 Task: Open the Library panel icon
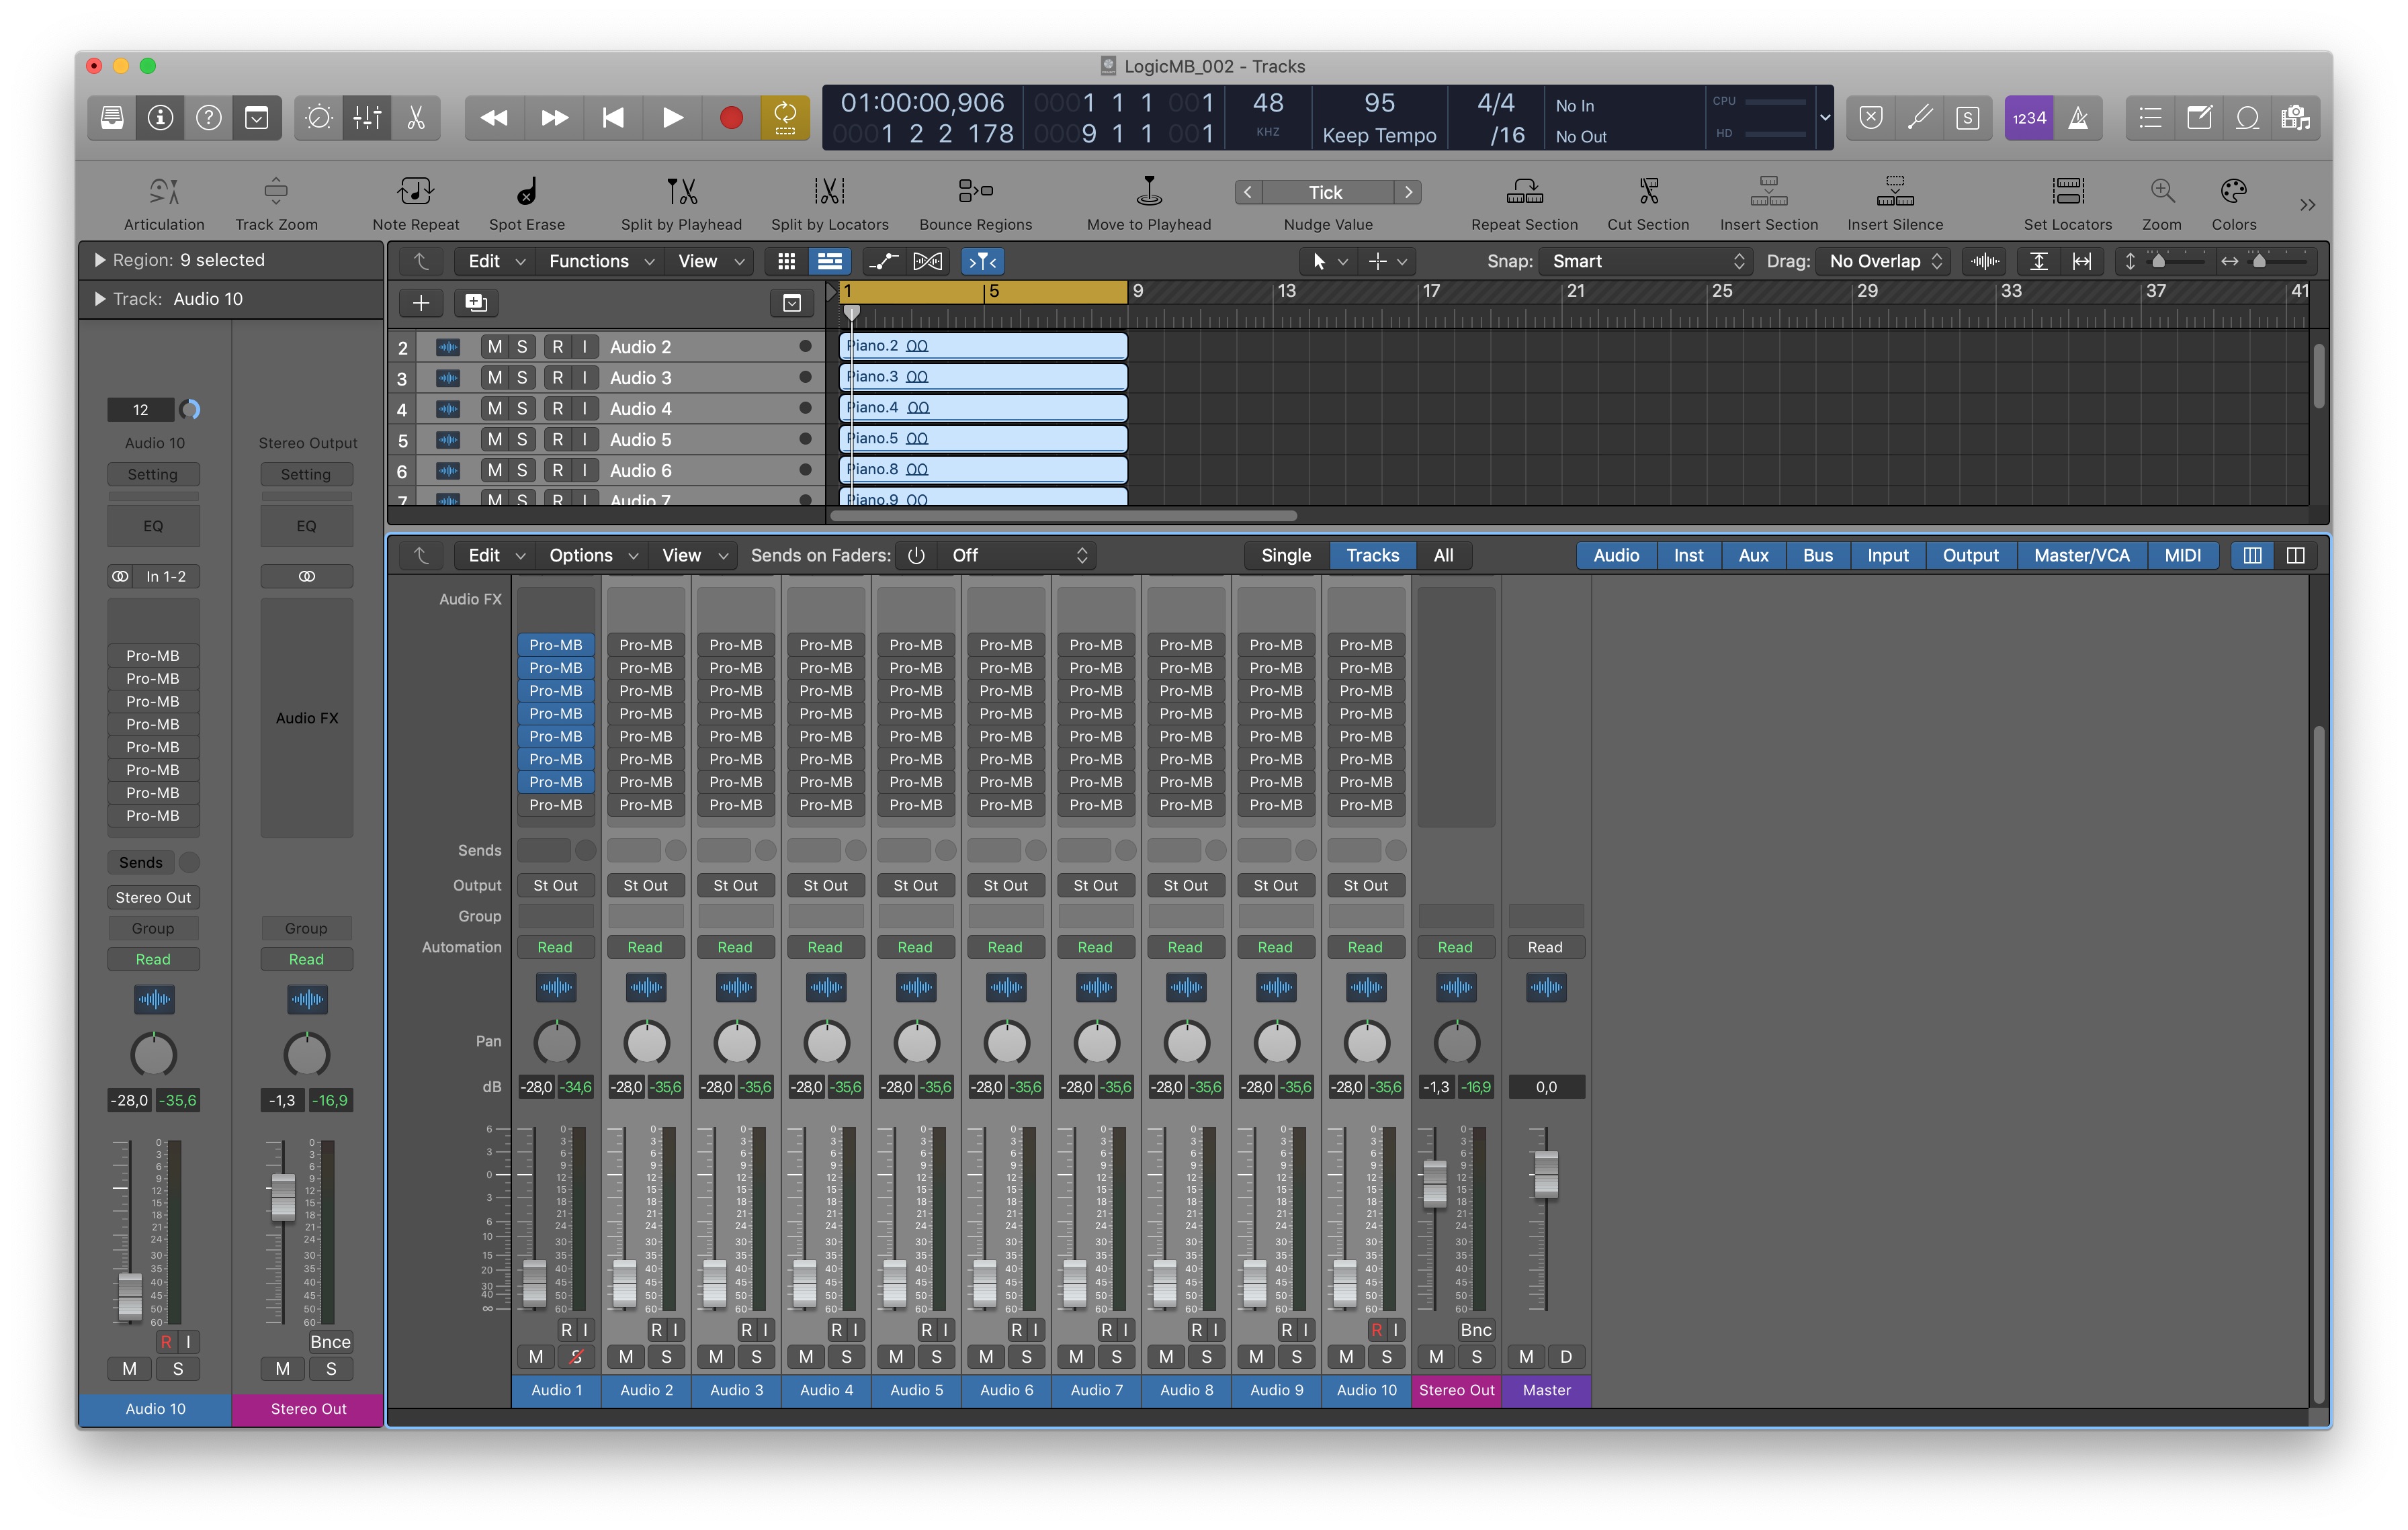click(112, 118)
